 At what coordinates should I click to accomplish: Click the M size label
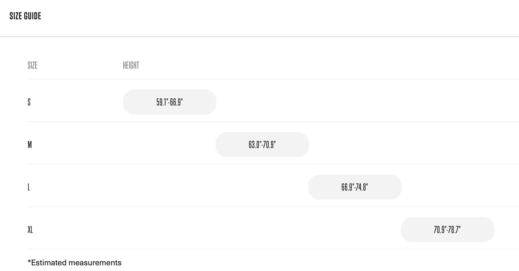pyautogui.click(x=30, y=145)
